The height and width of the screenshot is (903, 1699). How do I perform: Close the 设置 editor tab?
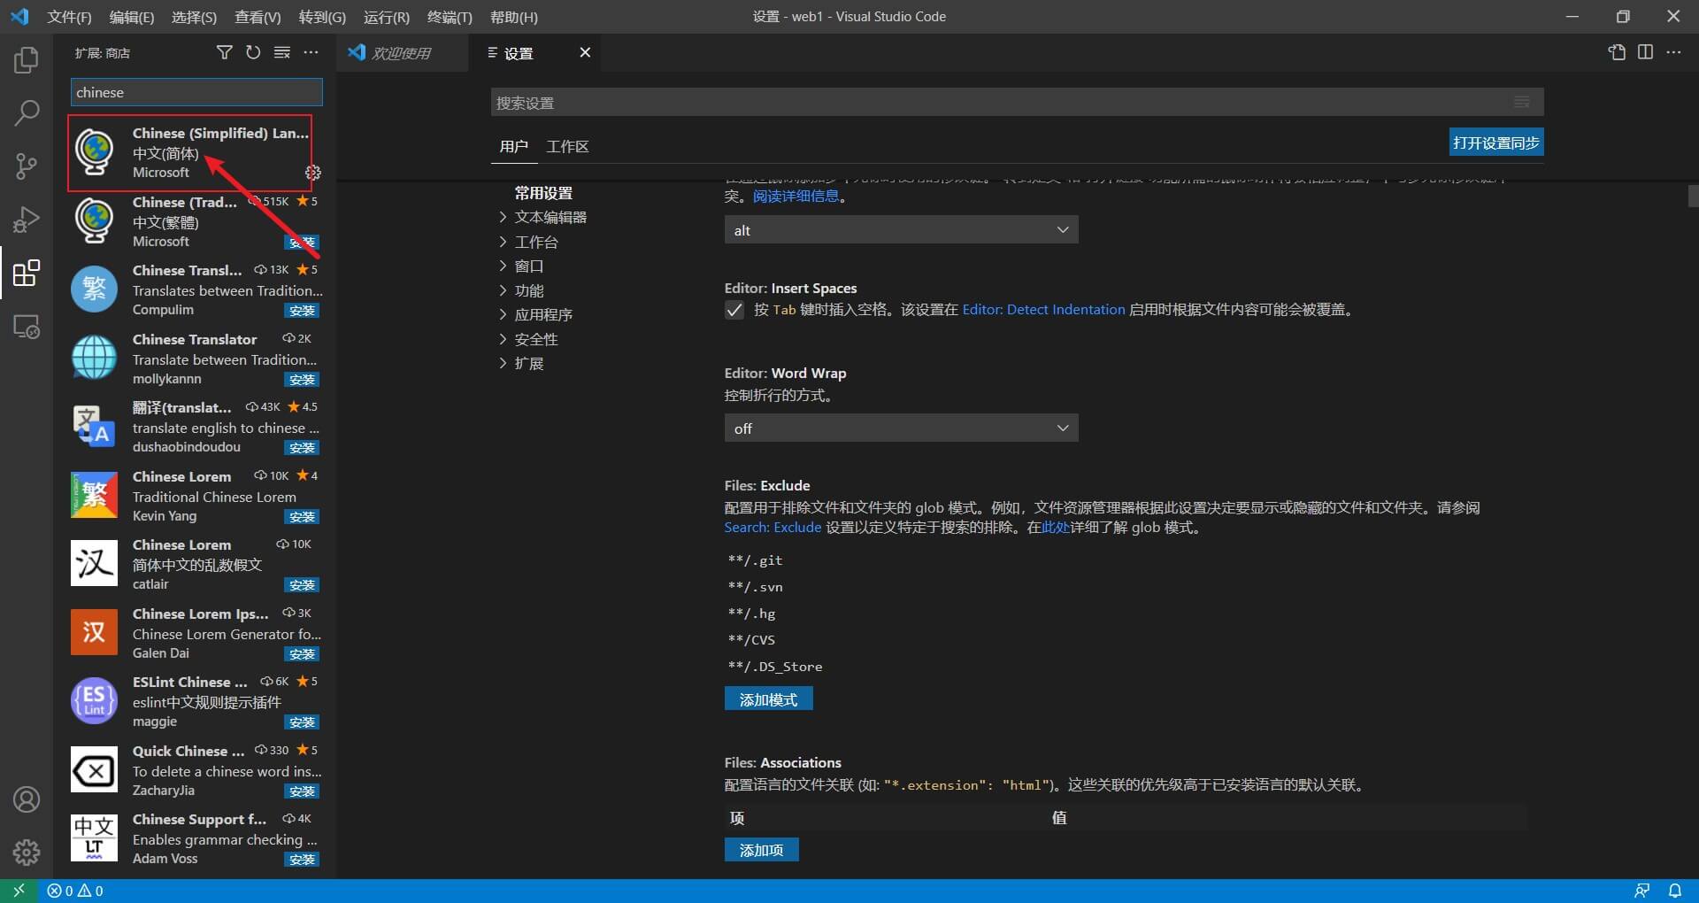pos(585,53)
